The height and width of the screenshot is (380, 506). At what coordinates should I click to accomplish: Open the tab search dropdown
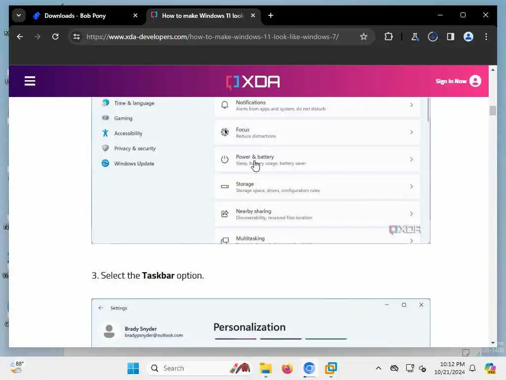click(19, 15)
